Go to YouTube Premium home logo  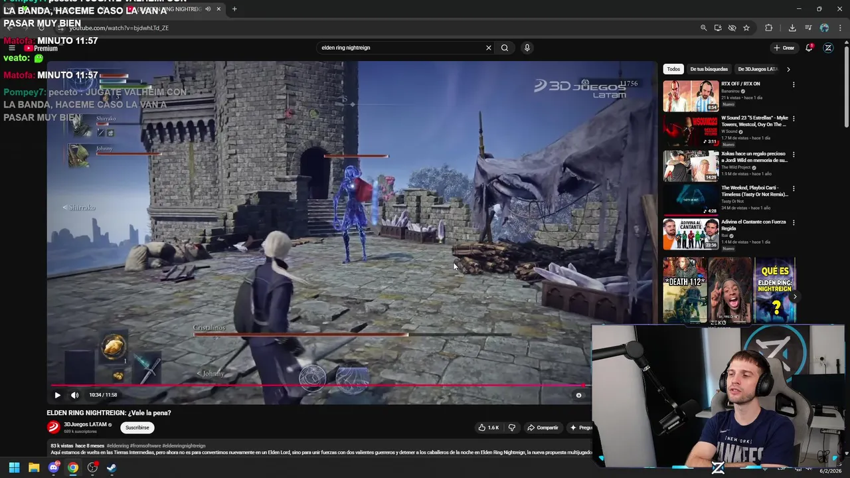(41, 48)
